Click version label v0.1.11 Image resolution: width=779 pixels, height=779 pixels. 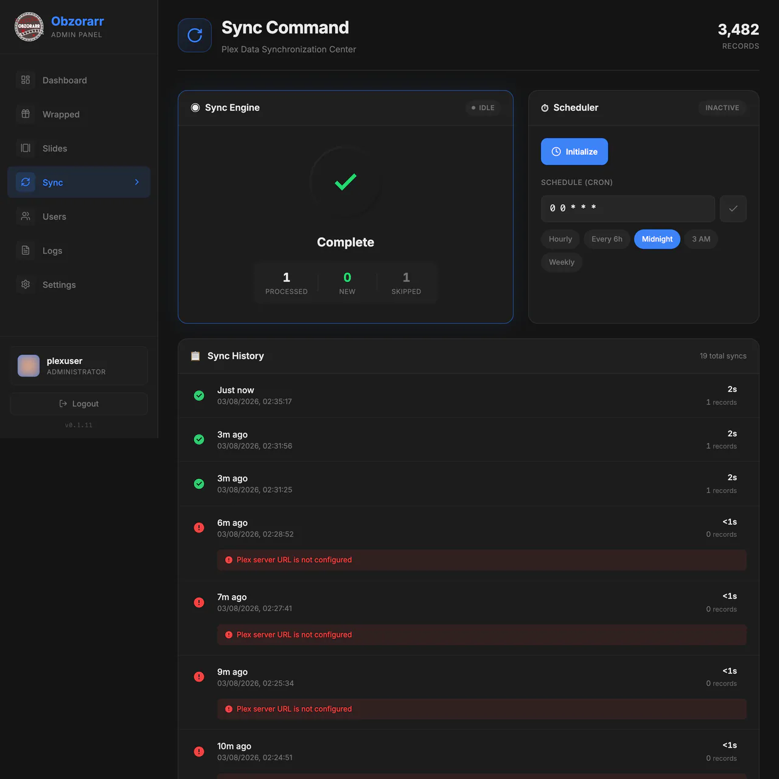(79, 425)
